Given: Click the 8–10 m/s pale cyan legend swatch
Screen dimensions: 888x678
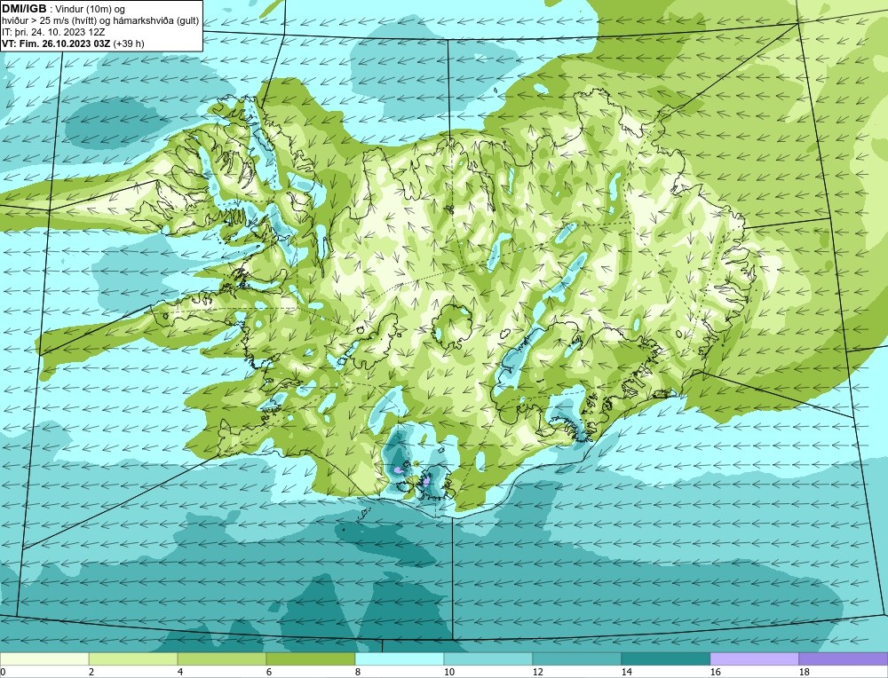Looking at the screenshot, I should pyautogui.click(x=400, y=658).
